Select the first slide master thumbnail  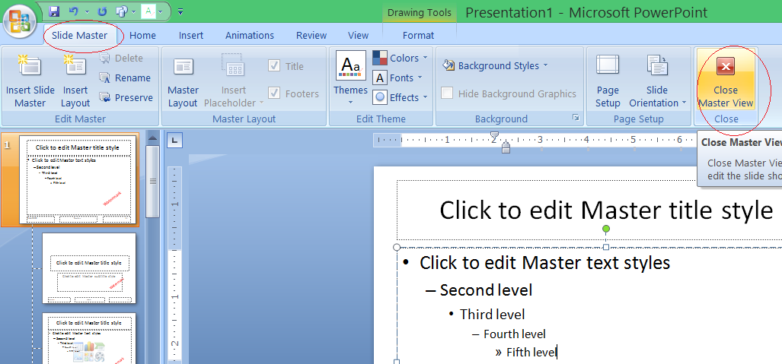coord(78,179)
